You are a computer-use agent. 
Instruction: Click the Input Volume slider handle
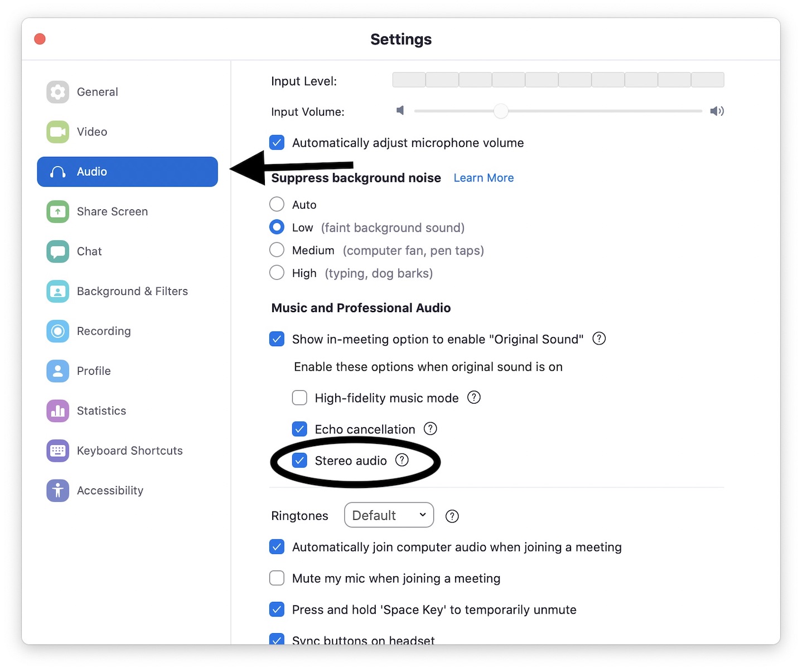click(501, 111)
